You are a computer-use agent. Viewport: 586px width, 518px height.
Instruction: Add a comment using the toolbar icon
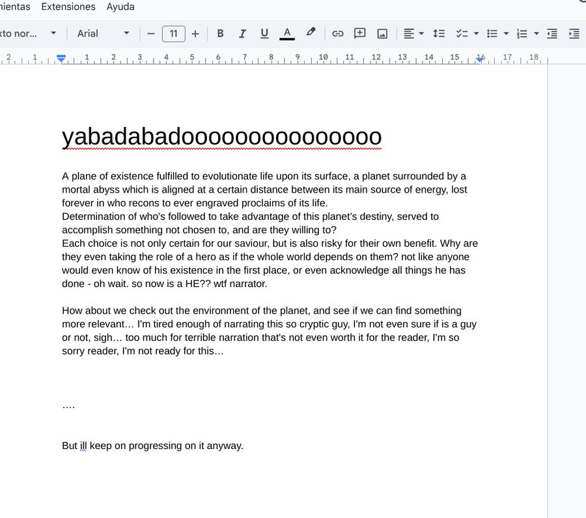coord(359,34)
